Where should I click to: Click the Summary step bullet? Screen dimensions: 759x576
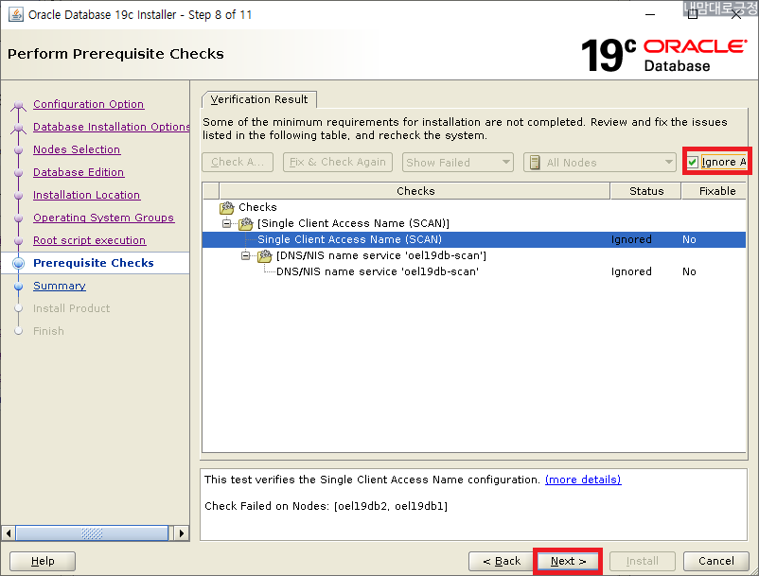(18, 286)
